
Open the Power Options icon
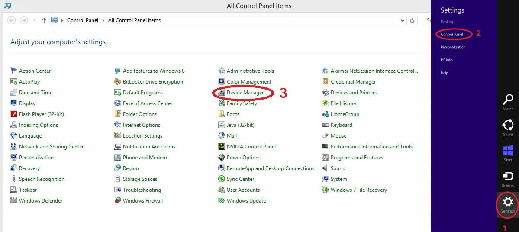click(222, 157)
